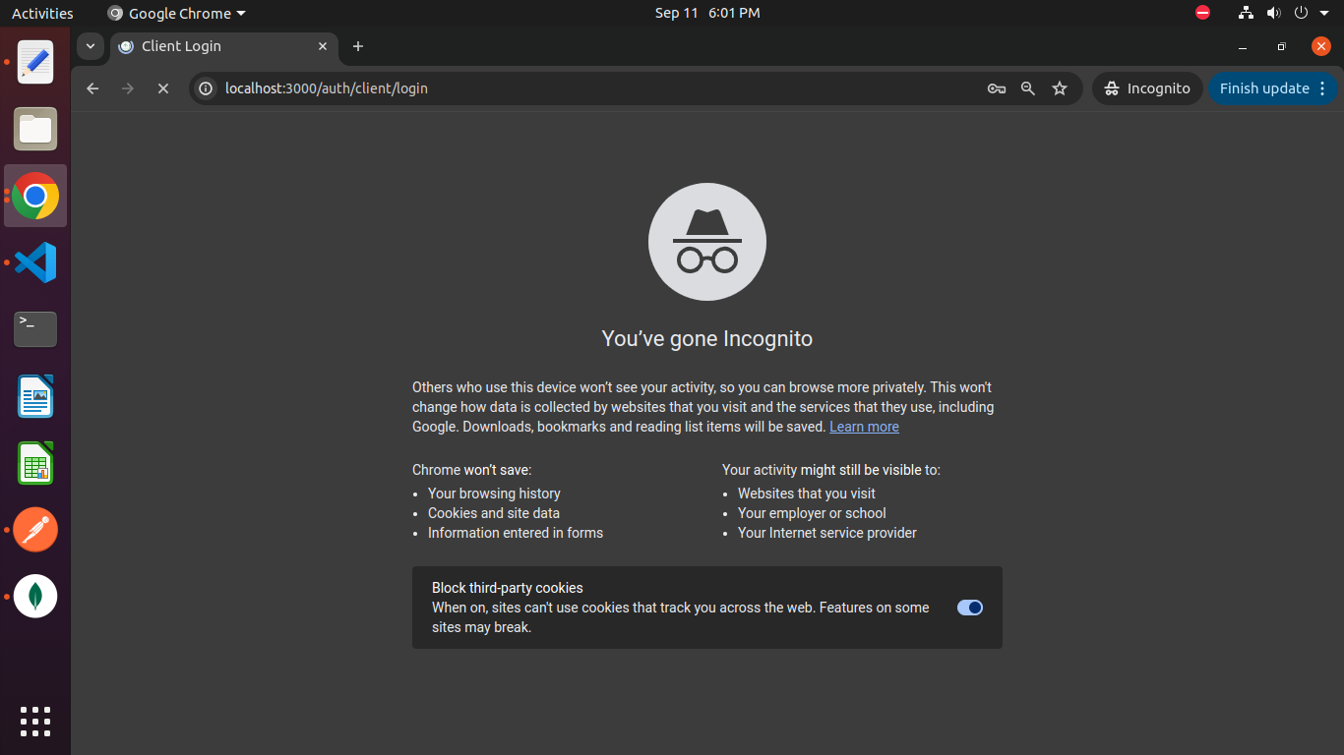Screen dimensions: 1344x755
Task: Expand the tab search dropdown arrow
Action: tap(91, 46)
